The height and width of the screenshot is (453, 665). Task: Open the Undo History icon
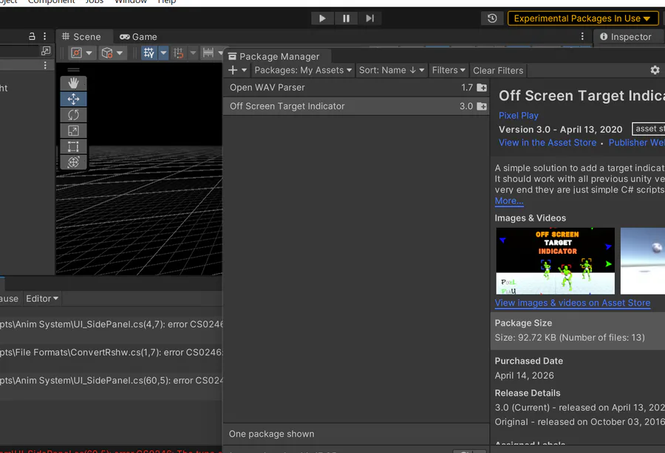pyautogui.click(x=492, y=18)
